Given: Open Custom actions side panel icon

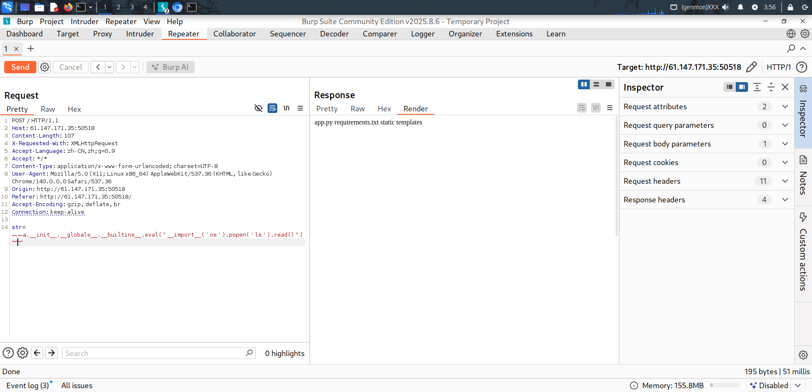Looking at the screenshot, I should tap(803, 217).
